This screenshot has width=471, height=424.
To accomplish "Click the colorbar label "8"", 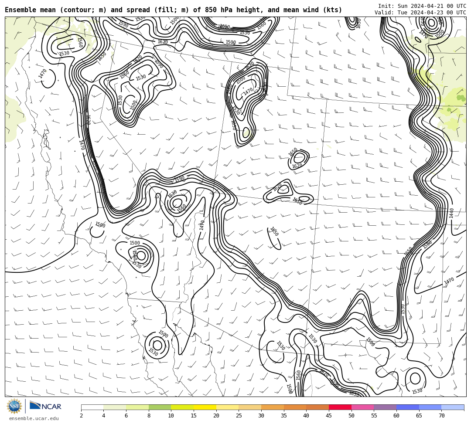I will [x=149, y=416].
